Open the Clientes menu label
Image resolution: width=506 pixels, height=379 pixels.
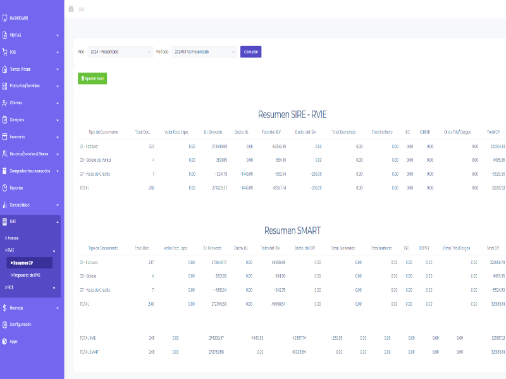(16, 103)
